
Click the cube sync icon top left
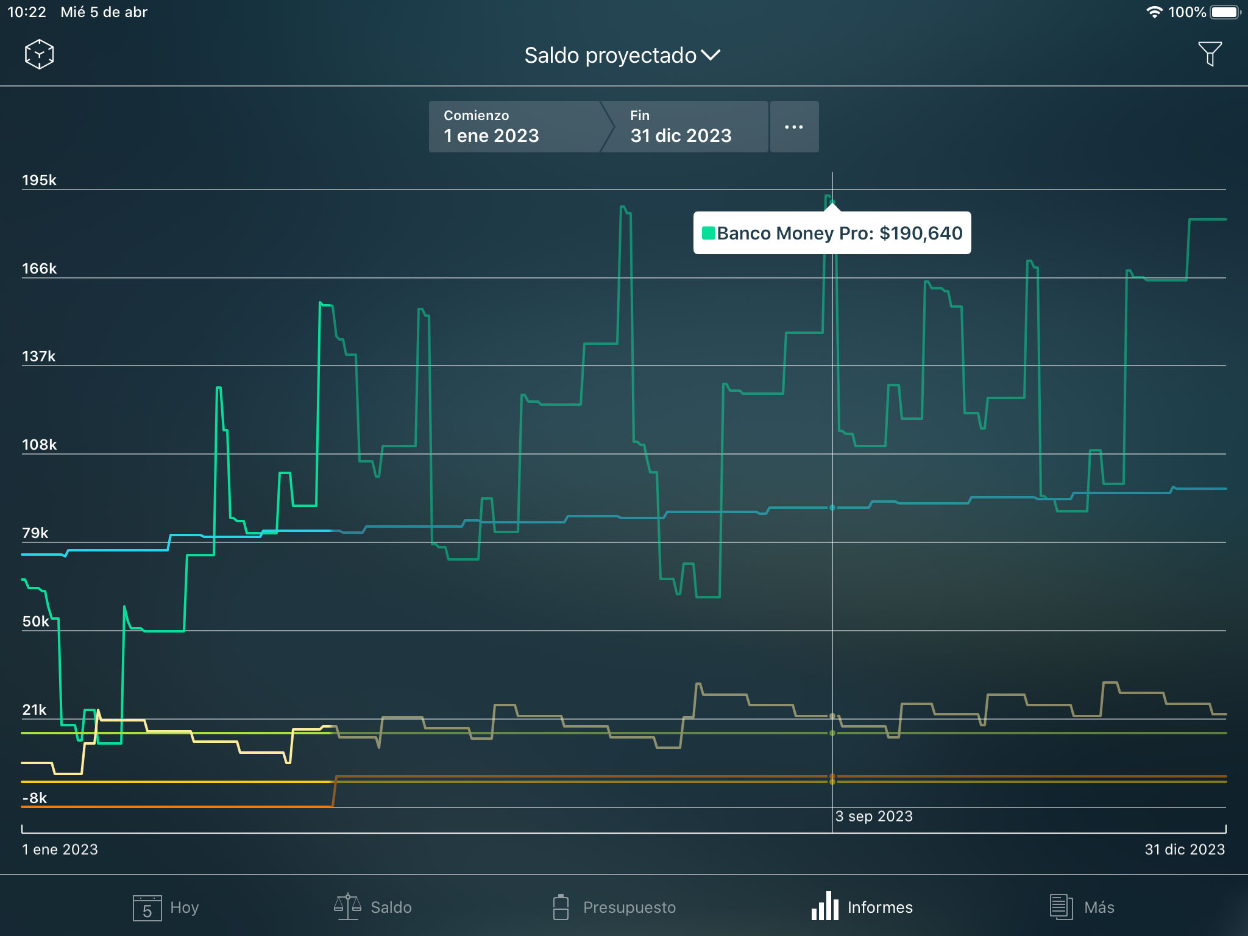coord(38,54)
